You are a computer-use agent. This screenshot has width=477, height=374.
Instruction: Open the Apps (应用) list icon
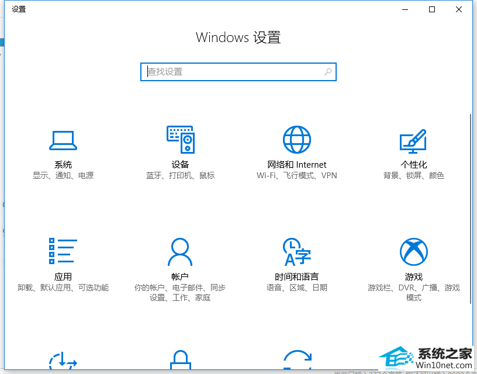[63, 251]
